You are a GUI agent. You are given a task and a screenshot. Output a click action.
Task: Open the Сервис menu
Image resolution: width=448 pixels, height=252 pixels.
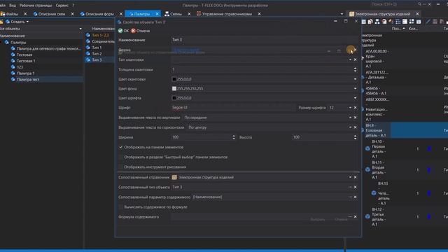(62, 5)
